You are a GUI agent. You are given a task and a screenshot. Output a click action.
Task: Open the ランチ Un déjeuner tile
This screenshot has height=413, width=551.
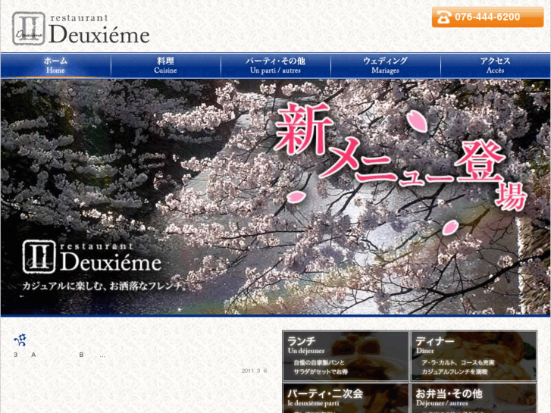[x=346, y=356]
